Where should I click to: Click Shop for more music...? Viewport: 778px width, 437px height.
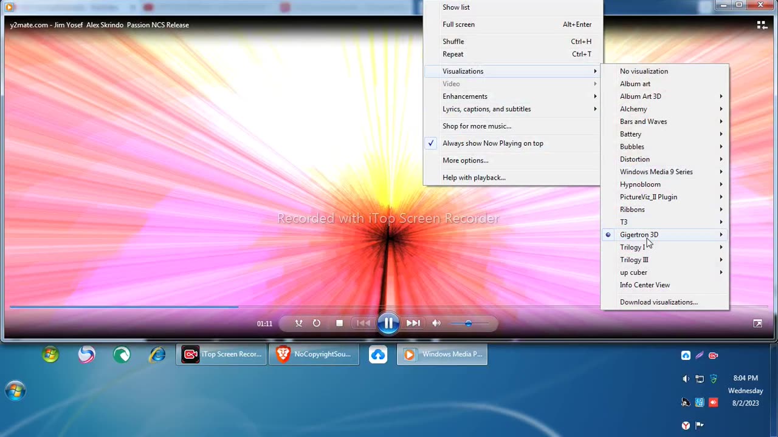pyautogui.click(x=512, y=126)
